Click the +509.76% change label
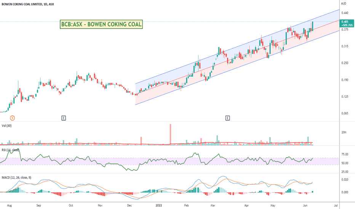The width and height of the screenshot is (355, 209). [347, 25]
